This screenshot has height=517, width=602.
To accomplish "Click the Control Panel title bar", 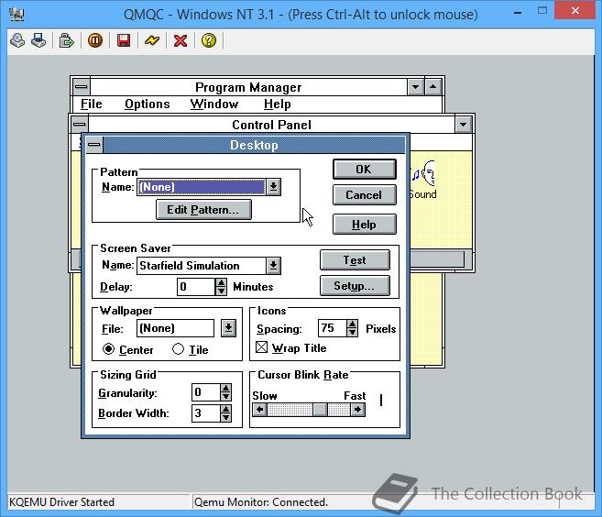I will click(271, 125).
